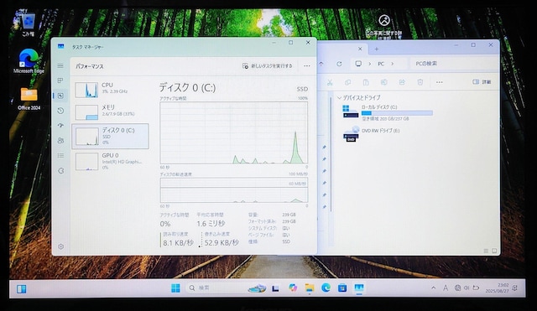Screen dimensions: 537x311
Task: Click Delete trash icon in Explorer toolbar
Action: [420, 82]
